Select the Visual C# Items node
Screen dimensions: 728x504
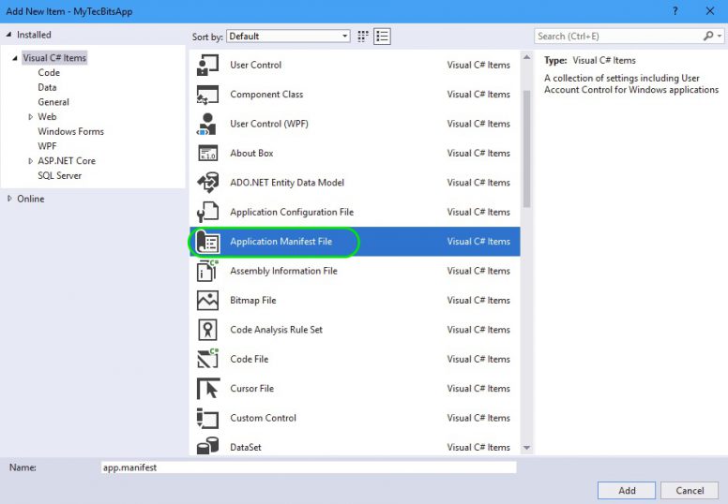click(x=54, y=58)
